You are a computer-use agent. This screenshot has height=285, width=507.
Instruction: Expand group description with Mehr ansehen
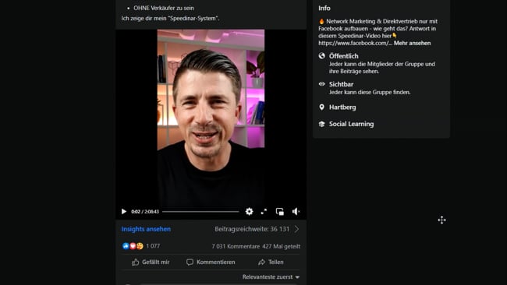[x=412, y=44]
